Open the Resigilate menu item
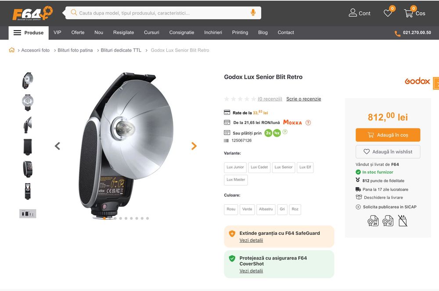This screenshot has width=439, height=291. (x=123, y=32)
